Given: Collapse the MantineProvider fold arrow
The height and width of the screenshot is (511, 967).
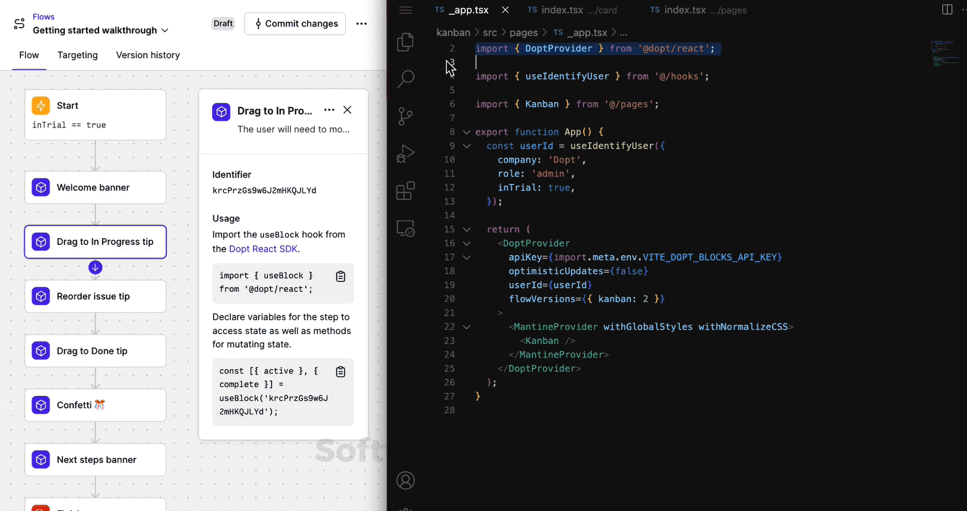Looking at the screenshot, I should tap(466, 327).
